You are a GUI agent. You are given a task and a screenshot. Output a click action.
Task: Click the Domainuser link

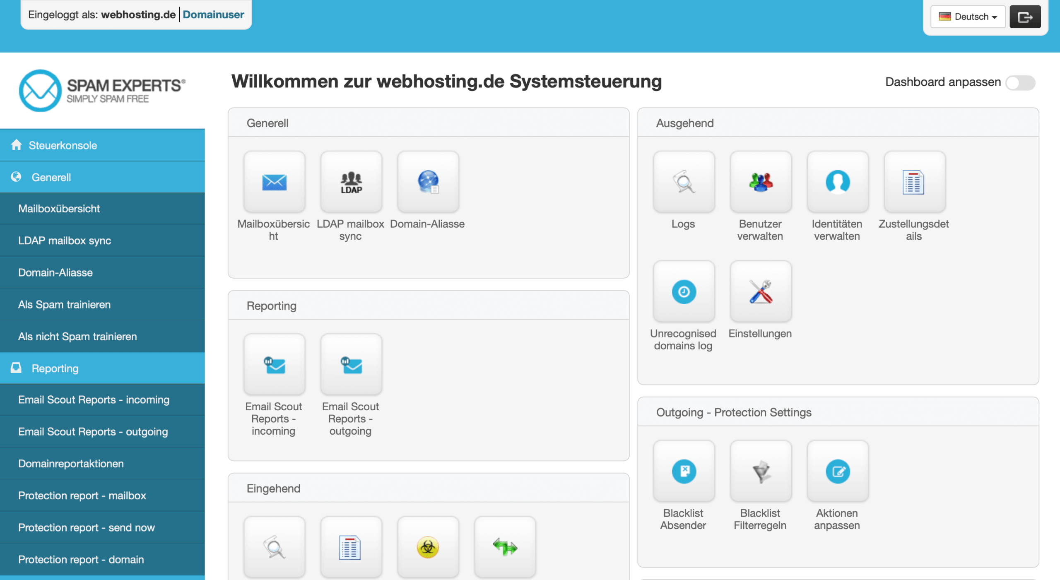click(213, 14)
